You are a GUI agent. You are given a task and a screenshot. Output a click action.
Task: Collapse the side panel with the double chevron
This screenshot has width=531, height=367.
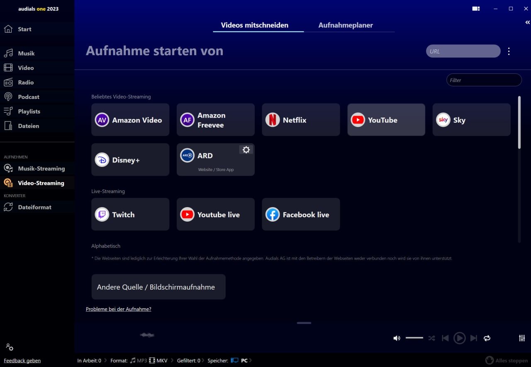(527, 23)
